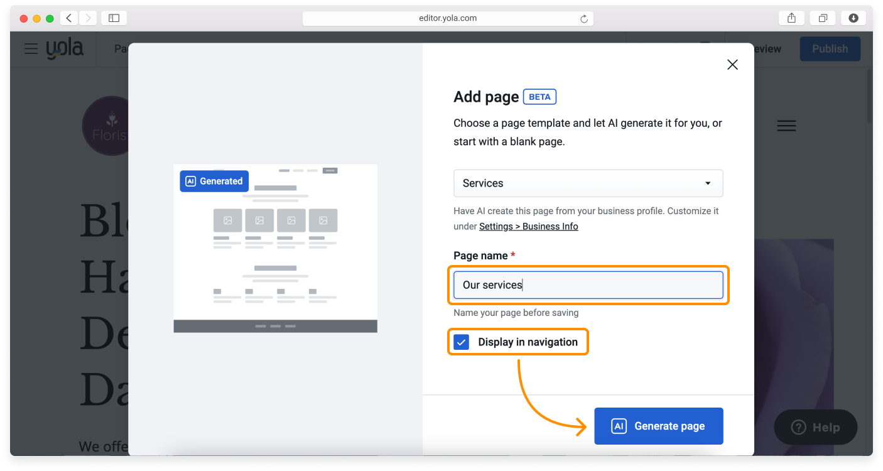
Task: Reload the page in address bar
Action: click(583, 19)
